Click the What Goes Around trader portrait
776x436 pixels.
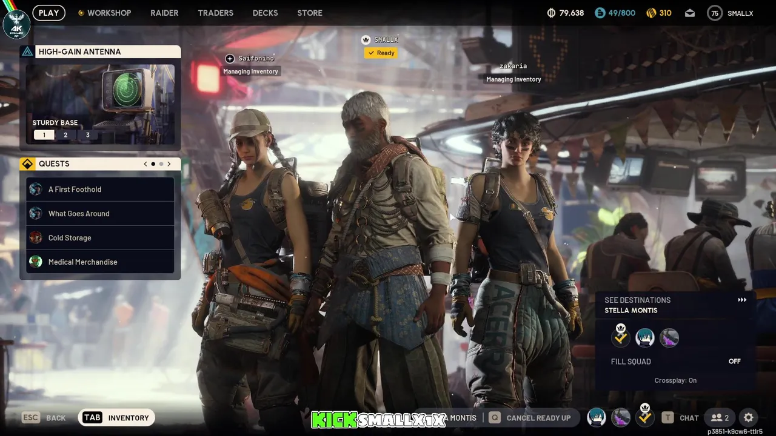click(36, 213)
